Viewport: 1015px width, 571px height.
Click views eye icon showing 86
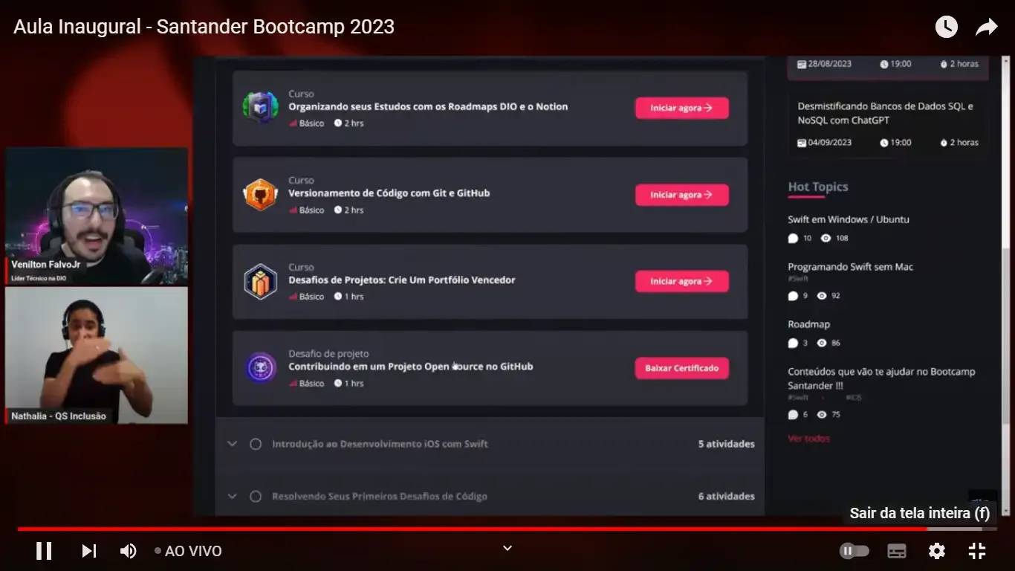(x=822, y=343)
